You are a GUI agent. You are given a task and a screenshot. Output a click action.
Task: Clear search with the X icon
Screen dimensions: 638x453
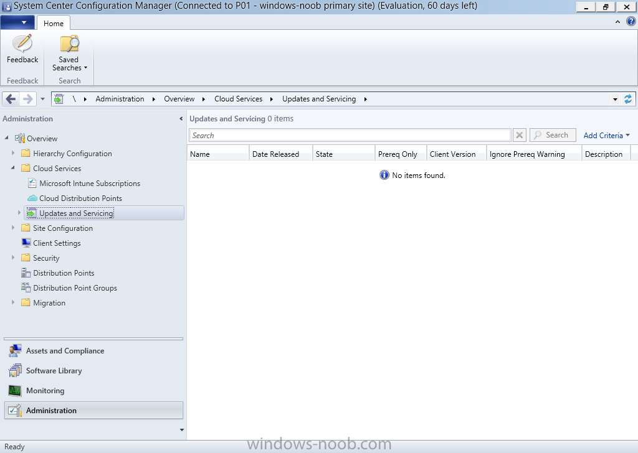tap(520, 135)
